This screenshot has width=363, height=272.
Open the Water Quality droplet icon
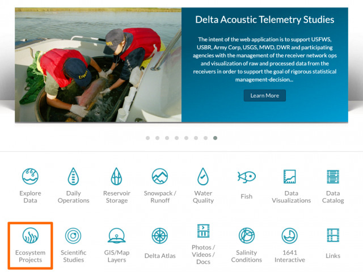point(203,176)
